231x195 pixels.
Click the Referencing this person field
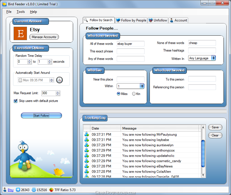click(202, 87)
